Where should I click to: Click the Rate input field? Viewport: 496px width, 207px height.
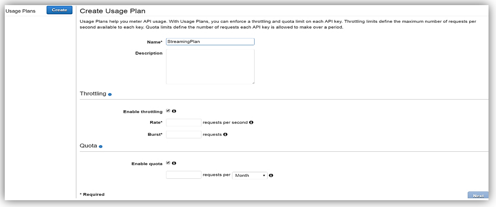click(184, 123)
